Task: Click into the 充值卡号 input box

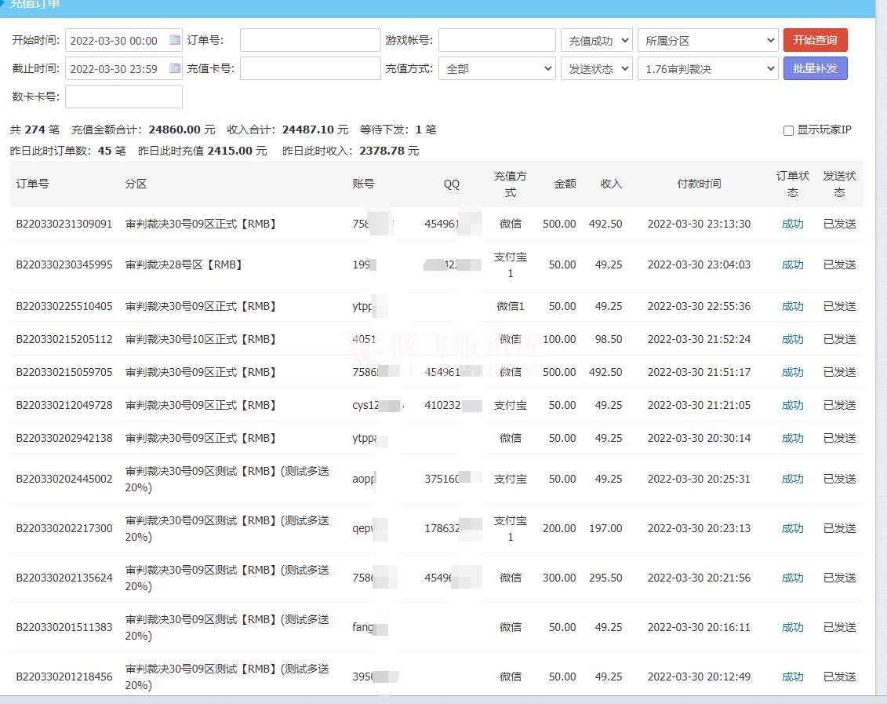Action: point(310,68)
